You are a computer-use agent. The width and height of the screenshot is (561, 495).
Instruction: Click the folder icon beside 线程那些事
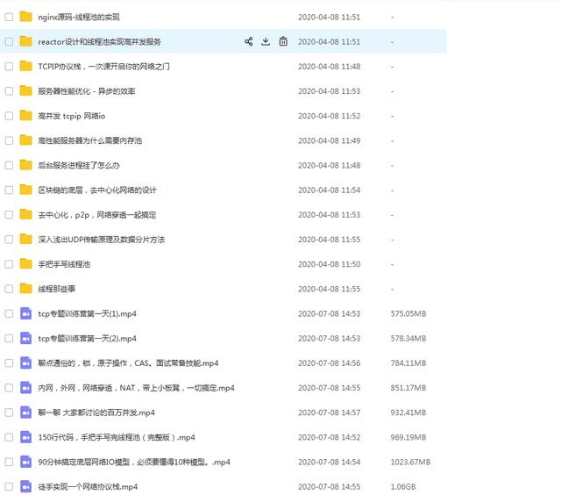coord(25,289)
